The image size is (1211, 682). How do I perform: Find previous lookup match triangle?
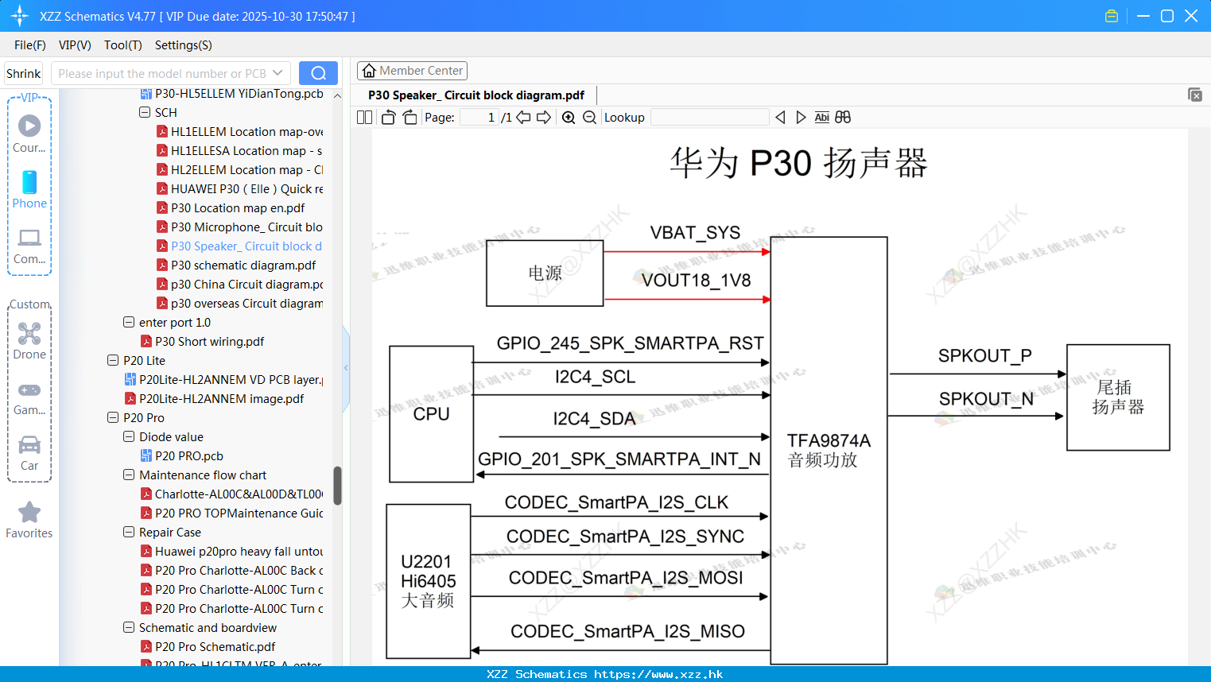(x=780, y=117)
